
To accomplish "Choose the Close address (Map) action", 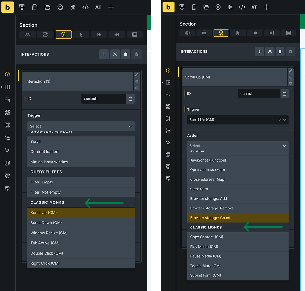I will [x=238, y=179].
